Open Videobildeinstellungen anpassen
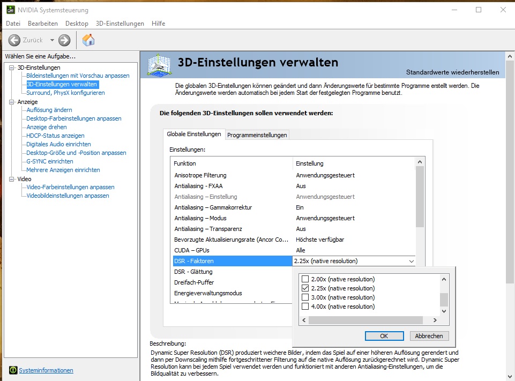515x381 pixels. [68, 196]
